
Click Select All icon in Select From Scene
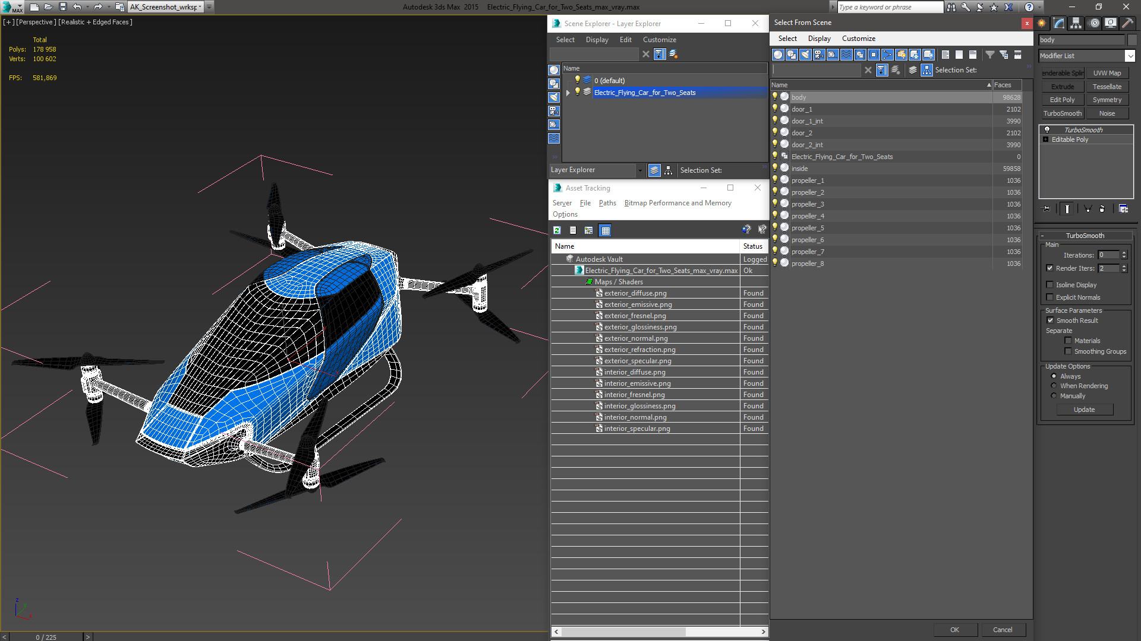pos(945,55)
